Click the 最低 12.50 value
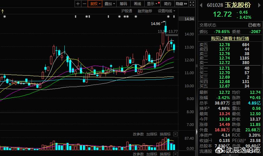The height and width of the screenshot is (156, 263). pyautogui.click(x=255, y=114)
